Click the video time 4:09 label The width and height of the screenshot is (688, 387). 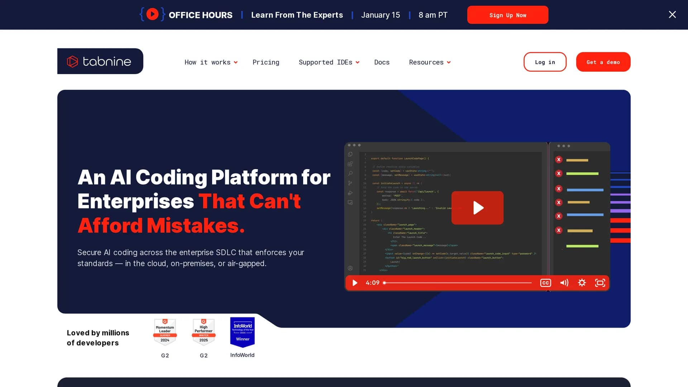[x=372, y=283]
